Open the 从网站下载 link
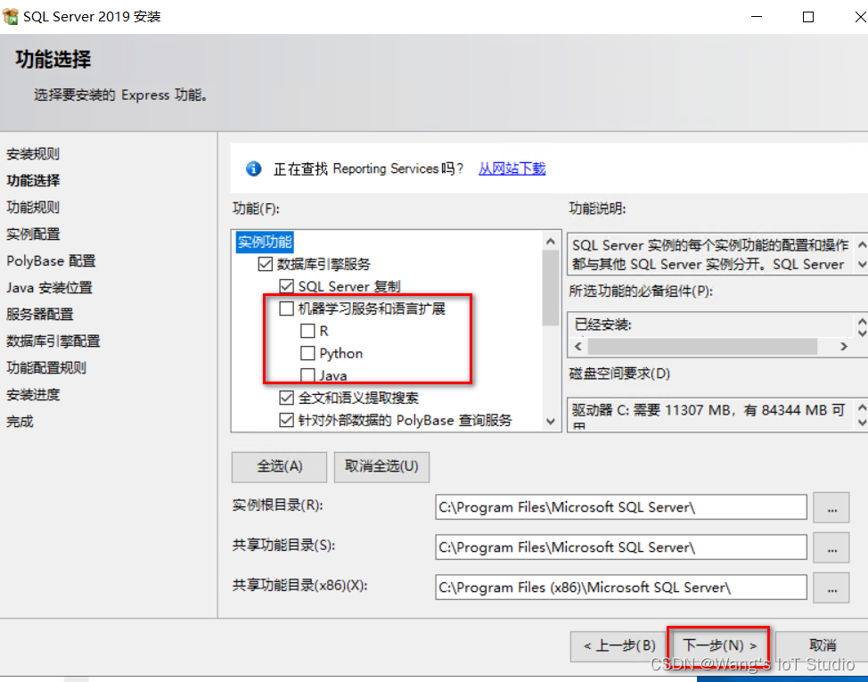Viewport: 868px width, 682px height. (x=512, y=168)
